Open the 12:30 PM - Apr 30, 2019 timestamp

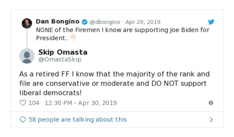pyautogui.click(x=81, y=103)
